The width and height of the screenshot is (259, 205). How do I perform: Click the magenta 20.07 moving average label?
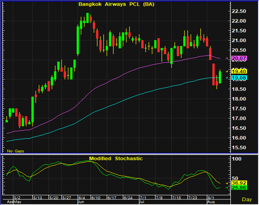[x=239, y=58]
